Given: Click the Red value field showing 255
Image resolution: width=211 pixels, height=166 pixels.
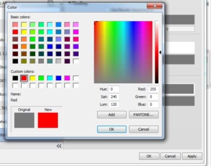Looking at the screenshot, I should click(153, 89).
